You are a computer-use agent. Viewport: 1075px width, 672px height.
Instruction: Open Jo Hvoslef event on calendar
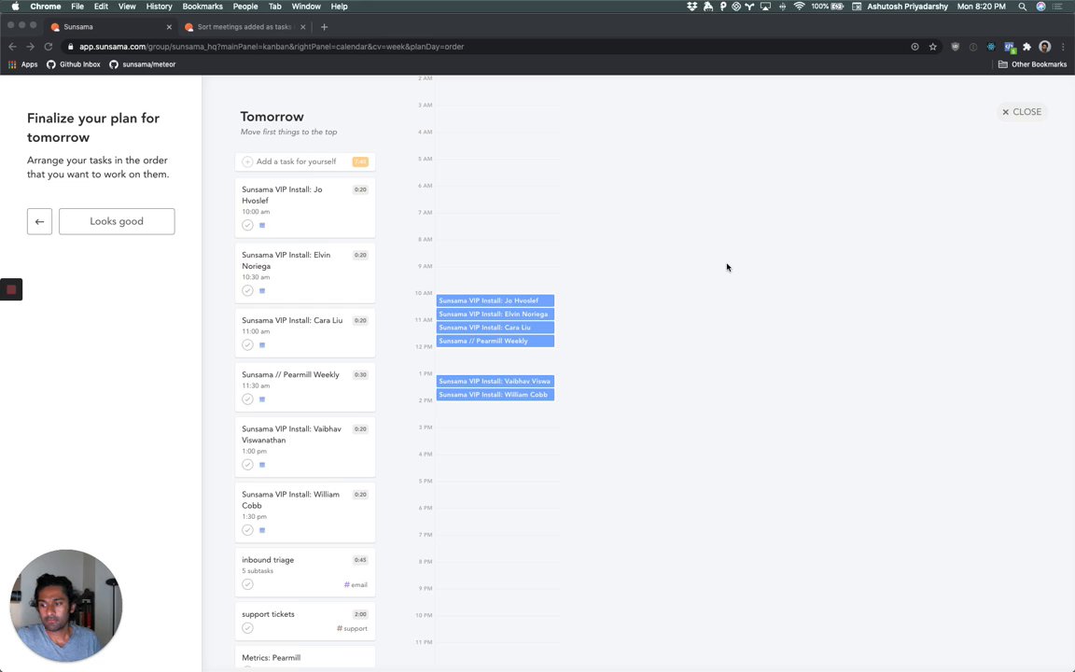495,301
